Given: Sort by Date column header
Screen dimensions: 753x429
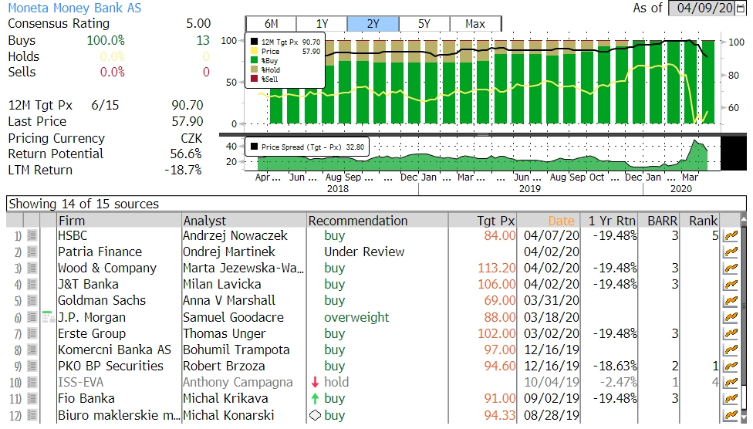Looking at the screenshot, I should tap(549, 221).
